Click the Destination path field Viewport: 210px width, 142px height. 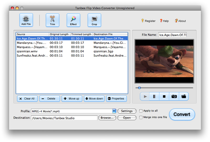pyautogui.click(x=64, y=118)
